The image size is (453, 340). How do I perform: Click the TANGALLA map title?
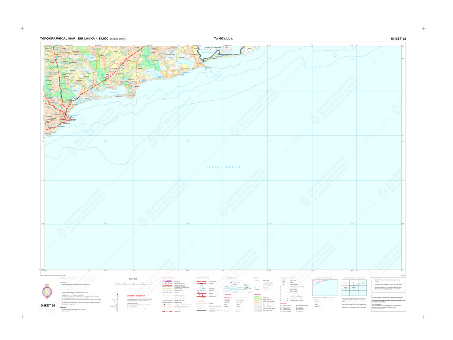coord(223,39)
